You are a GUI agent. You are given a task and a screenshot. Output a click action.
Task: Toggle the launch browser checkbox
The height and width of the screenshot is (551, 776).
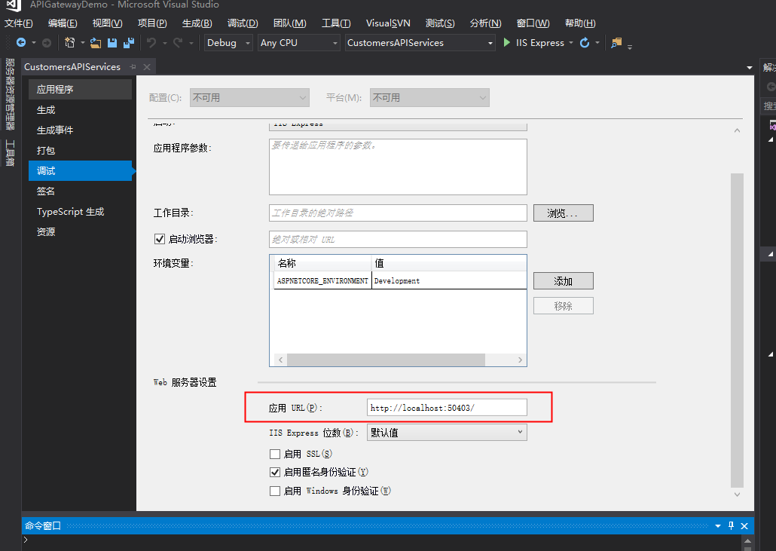tap(160, 239)
